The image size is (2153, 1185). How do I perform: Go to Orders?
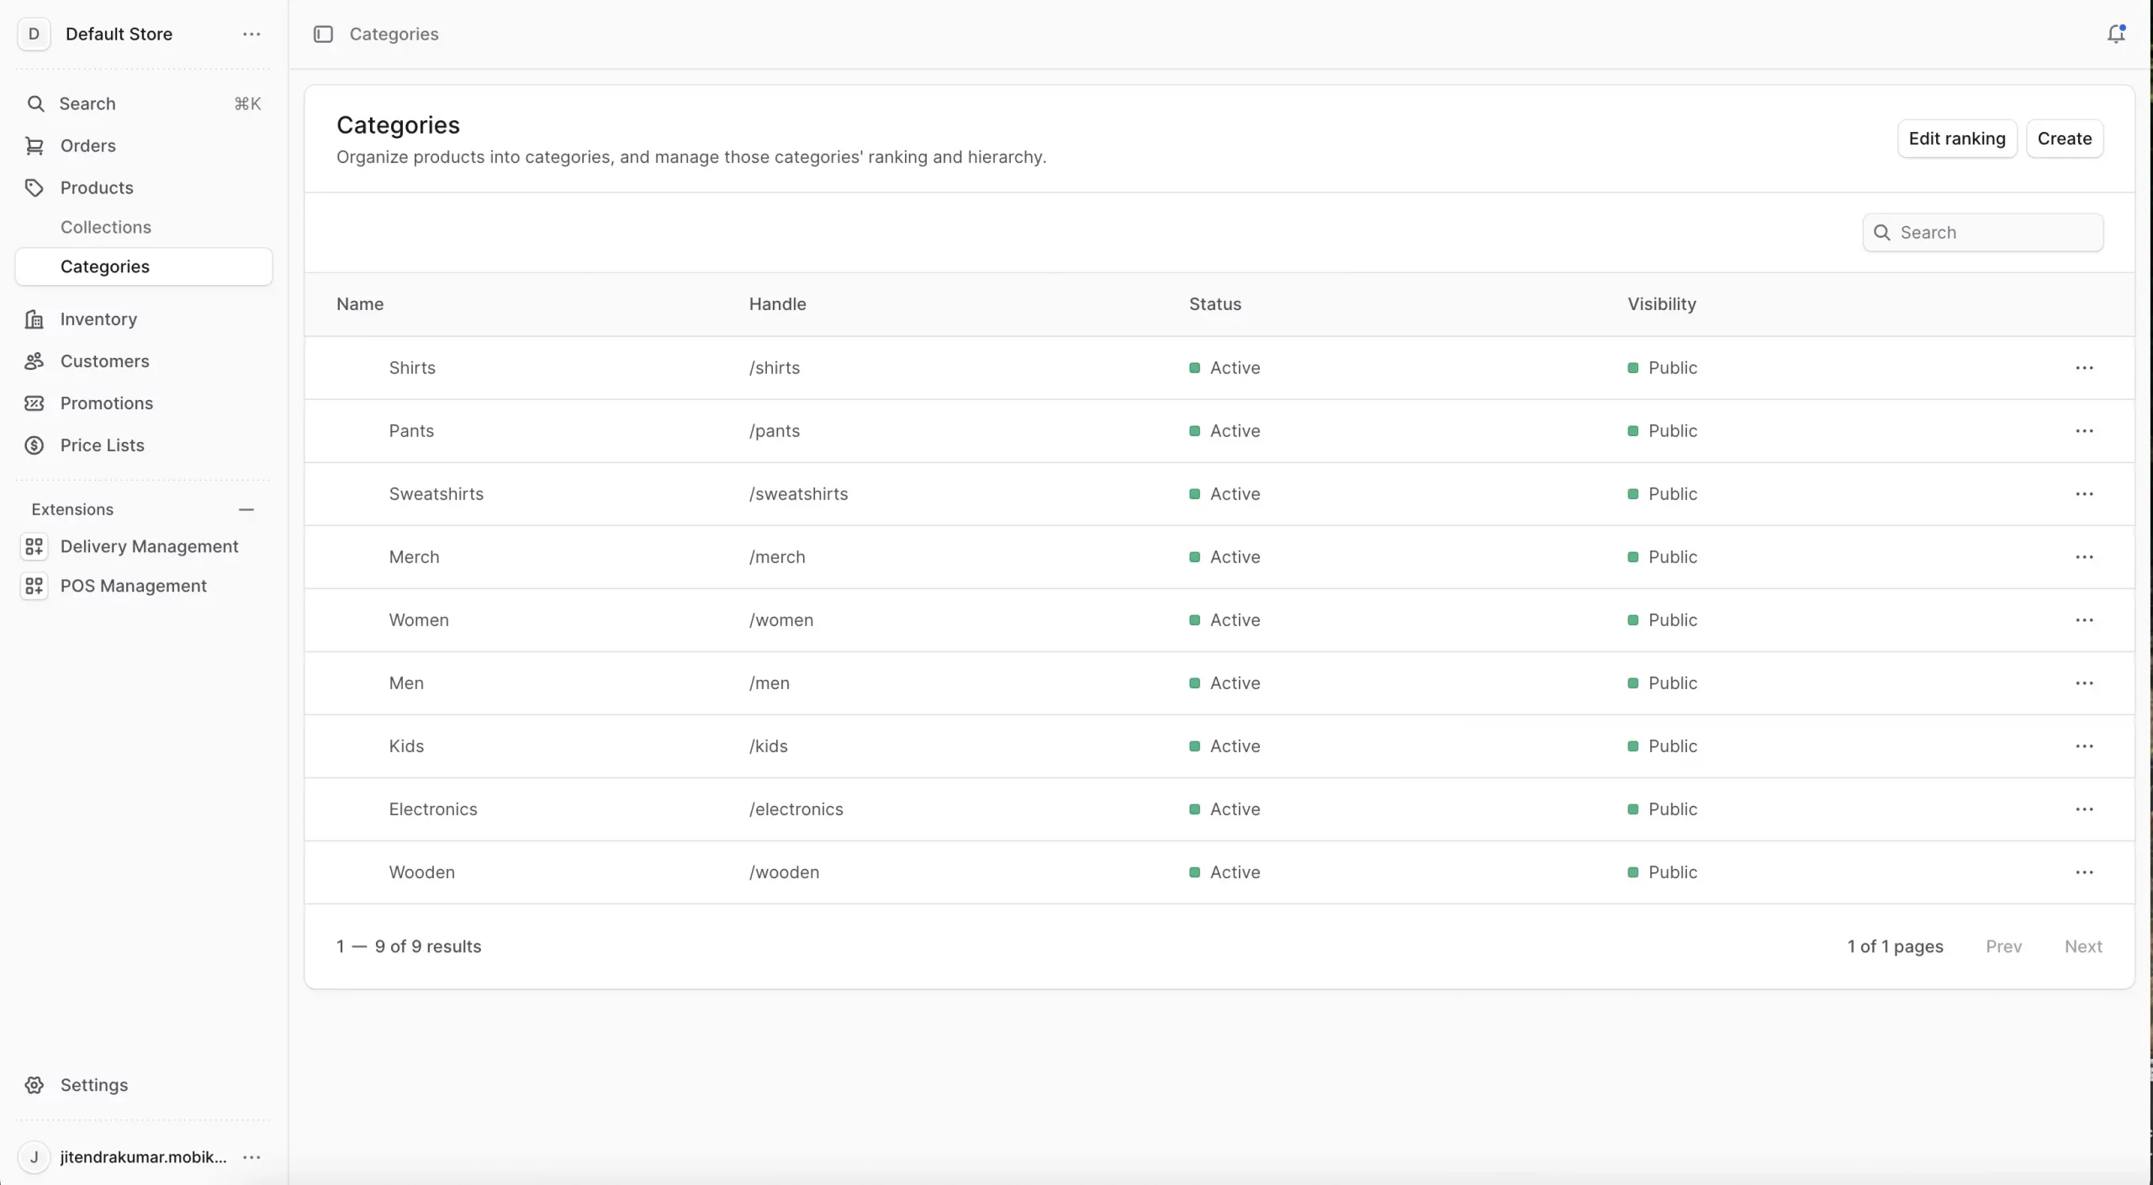(x=144, y=145)
